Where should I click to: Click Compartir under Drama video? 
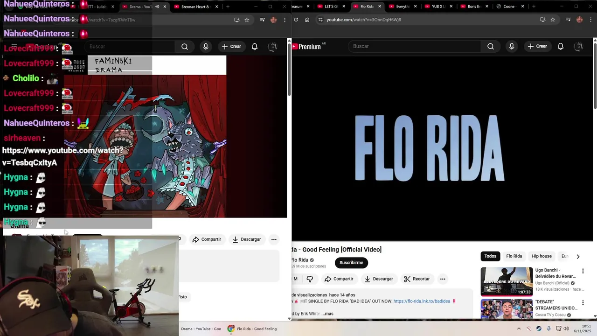(x=206, y=239)
